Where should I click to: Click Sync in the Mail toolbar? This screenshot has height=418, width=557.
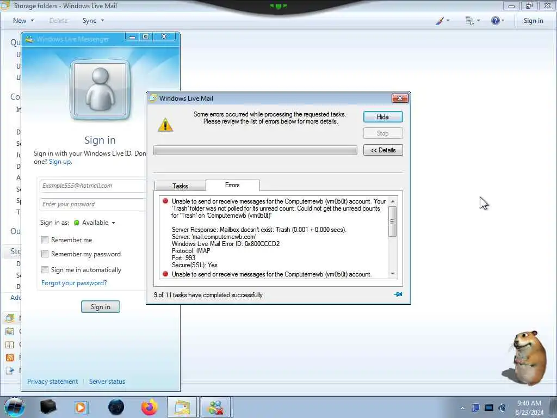[x=89, y=21]
